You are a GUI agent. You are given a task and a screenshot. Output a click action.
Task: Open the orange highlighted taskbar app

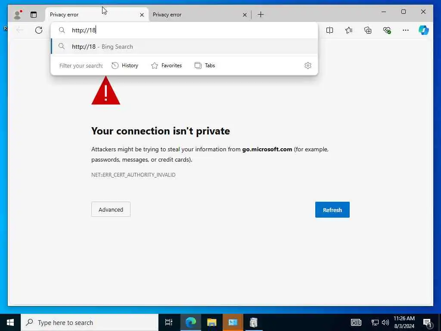click(x=233, y=322)
